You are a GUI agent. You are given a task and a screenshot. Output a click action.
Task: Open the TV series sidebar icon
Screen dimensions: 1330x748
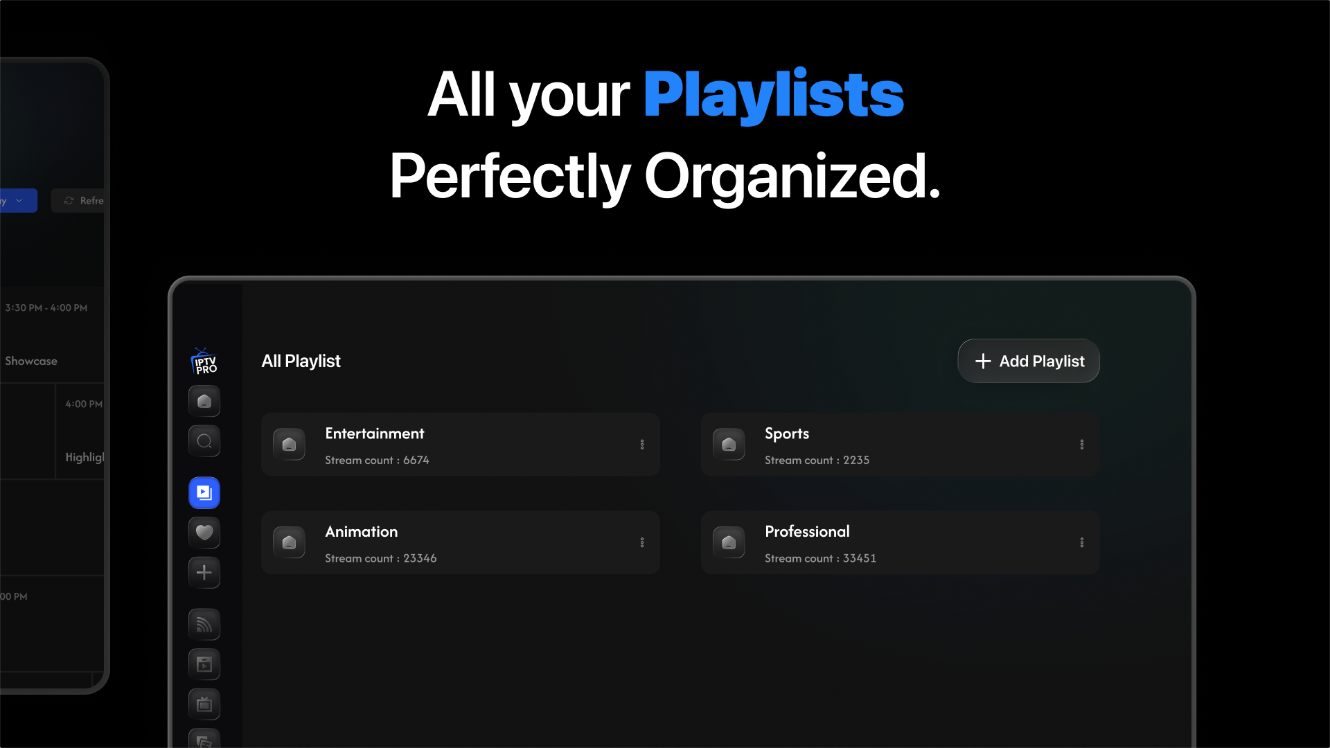pos(204,704)
